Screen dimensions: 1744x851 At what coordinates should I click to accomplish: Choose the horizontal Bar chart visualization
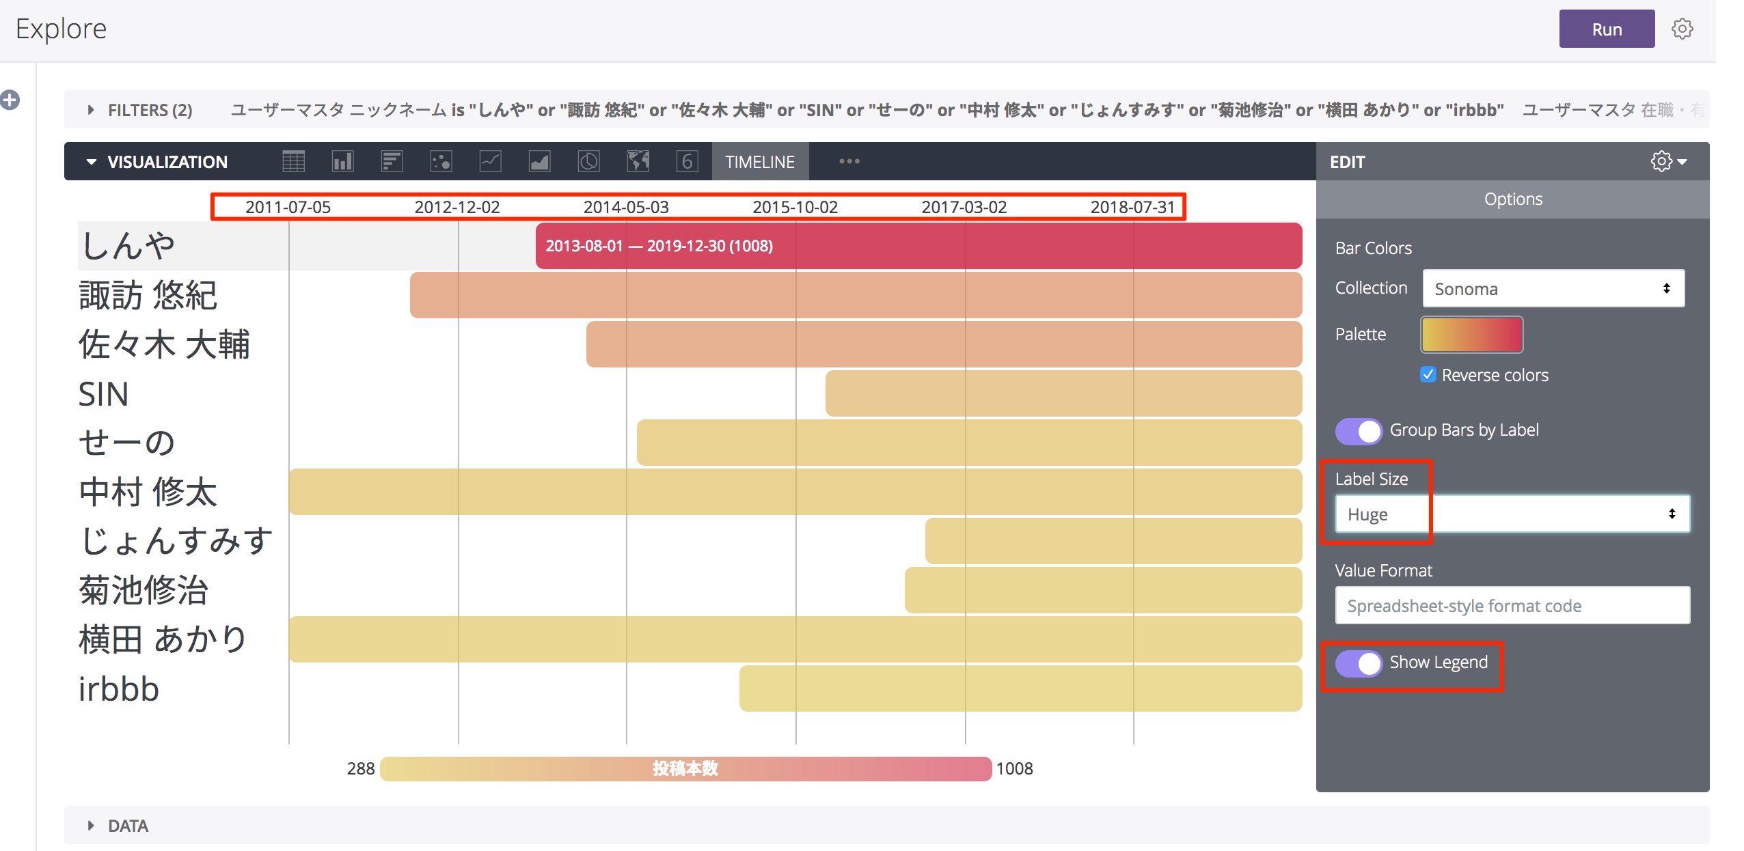(x=392, y=162)
